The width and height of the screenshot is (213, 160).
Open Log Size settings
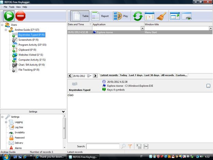19,127
